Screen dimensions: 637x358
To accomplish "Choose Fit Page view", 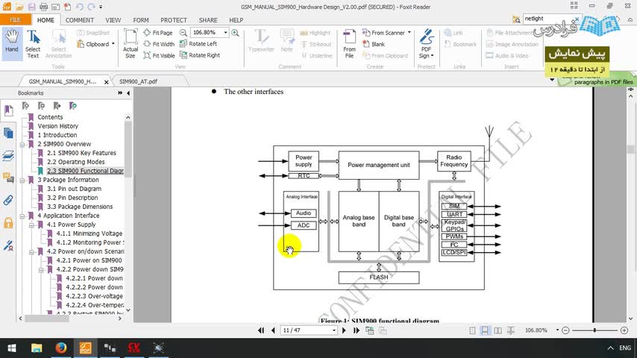I will pos(158,33).
